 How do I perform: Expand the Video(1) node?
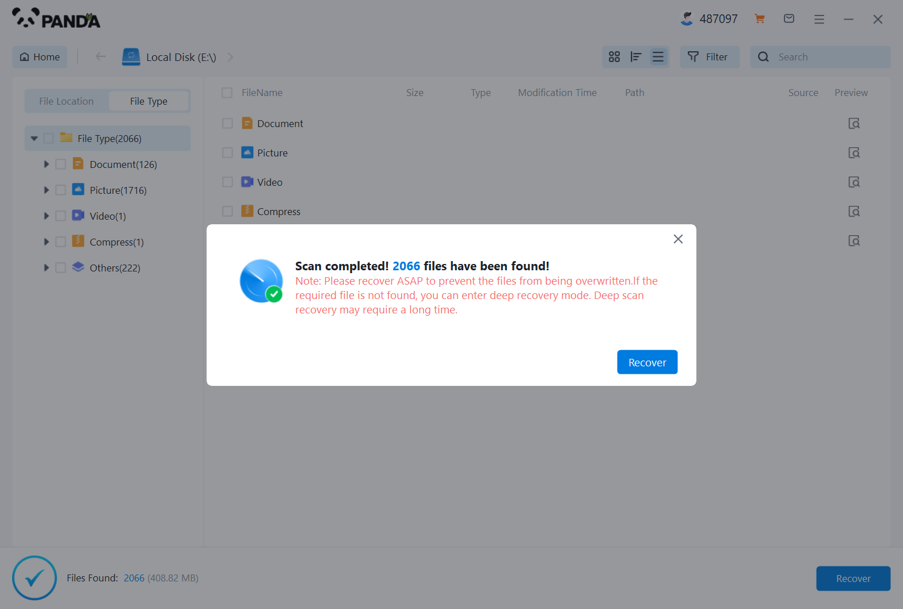46,216
